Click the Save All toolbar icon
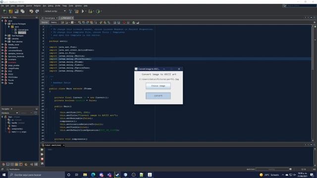The height and width of the screenshot is (178, 317). (x=22, y=11)
